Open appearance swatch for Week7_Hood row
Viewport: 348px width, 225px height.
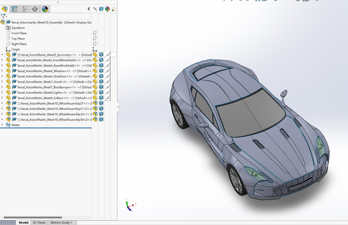point(107,82)
